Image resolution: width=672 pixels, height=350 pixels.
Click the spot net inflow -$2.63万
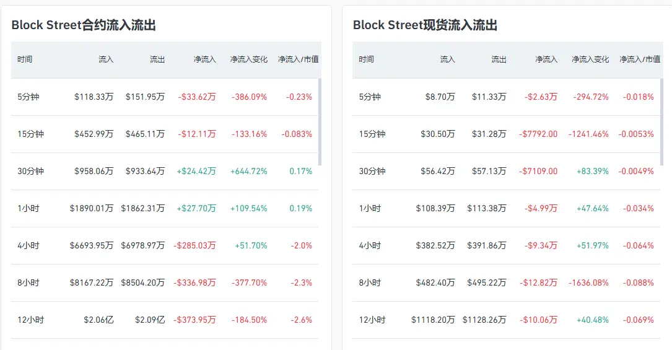click(541, 97)
